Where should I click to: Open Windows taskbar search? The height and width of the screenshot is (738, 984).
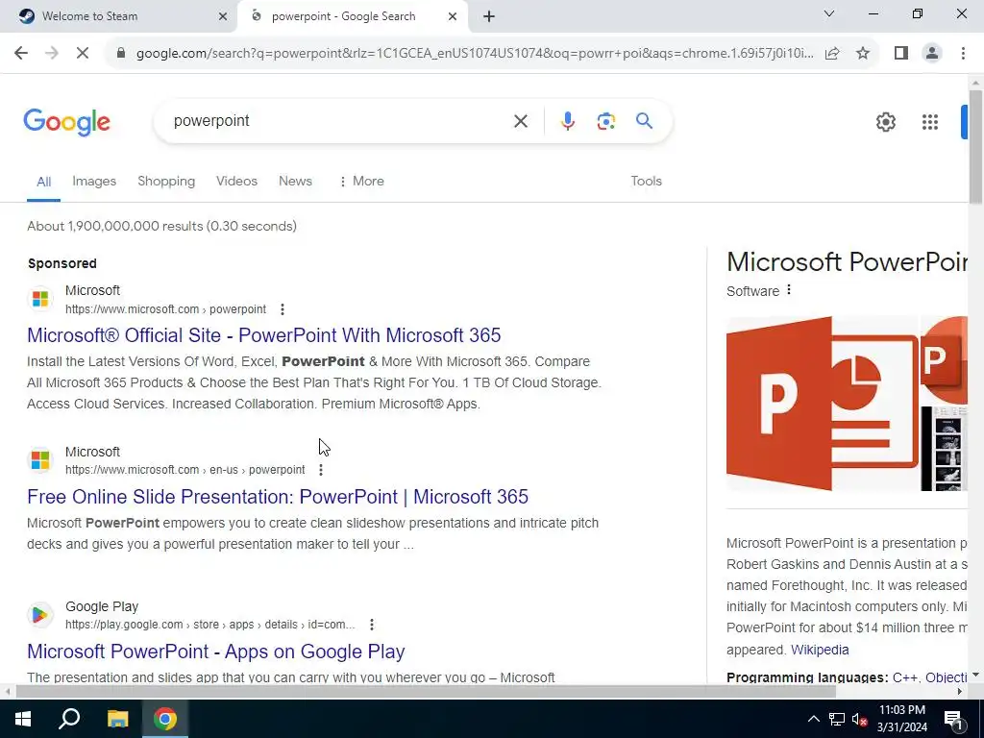click(69, 719)
